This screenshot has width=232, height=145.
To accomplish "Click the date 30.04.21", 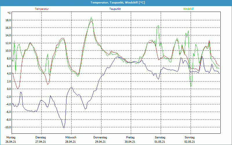I will coord(130,142).
